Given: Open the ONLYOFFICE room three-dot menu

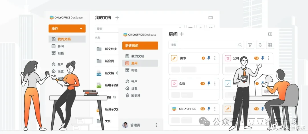Looking at the screenshot, I should pyautogui.click(x=215, y=109).
